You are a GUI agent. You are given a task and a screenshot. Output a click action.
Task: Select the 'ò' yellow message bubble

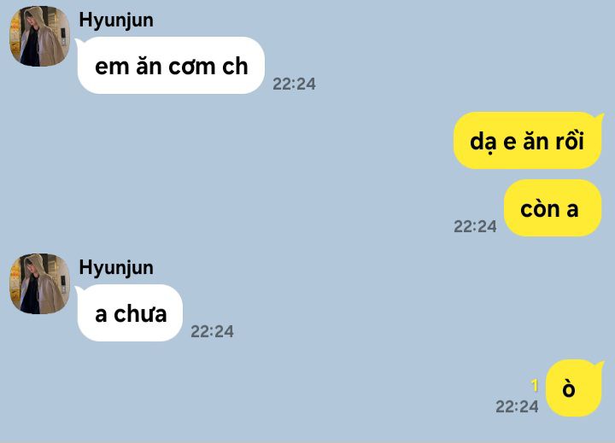tap(574, 388)
